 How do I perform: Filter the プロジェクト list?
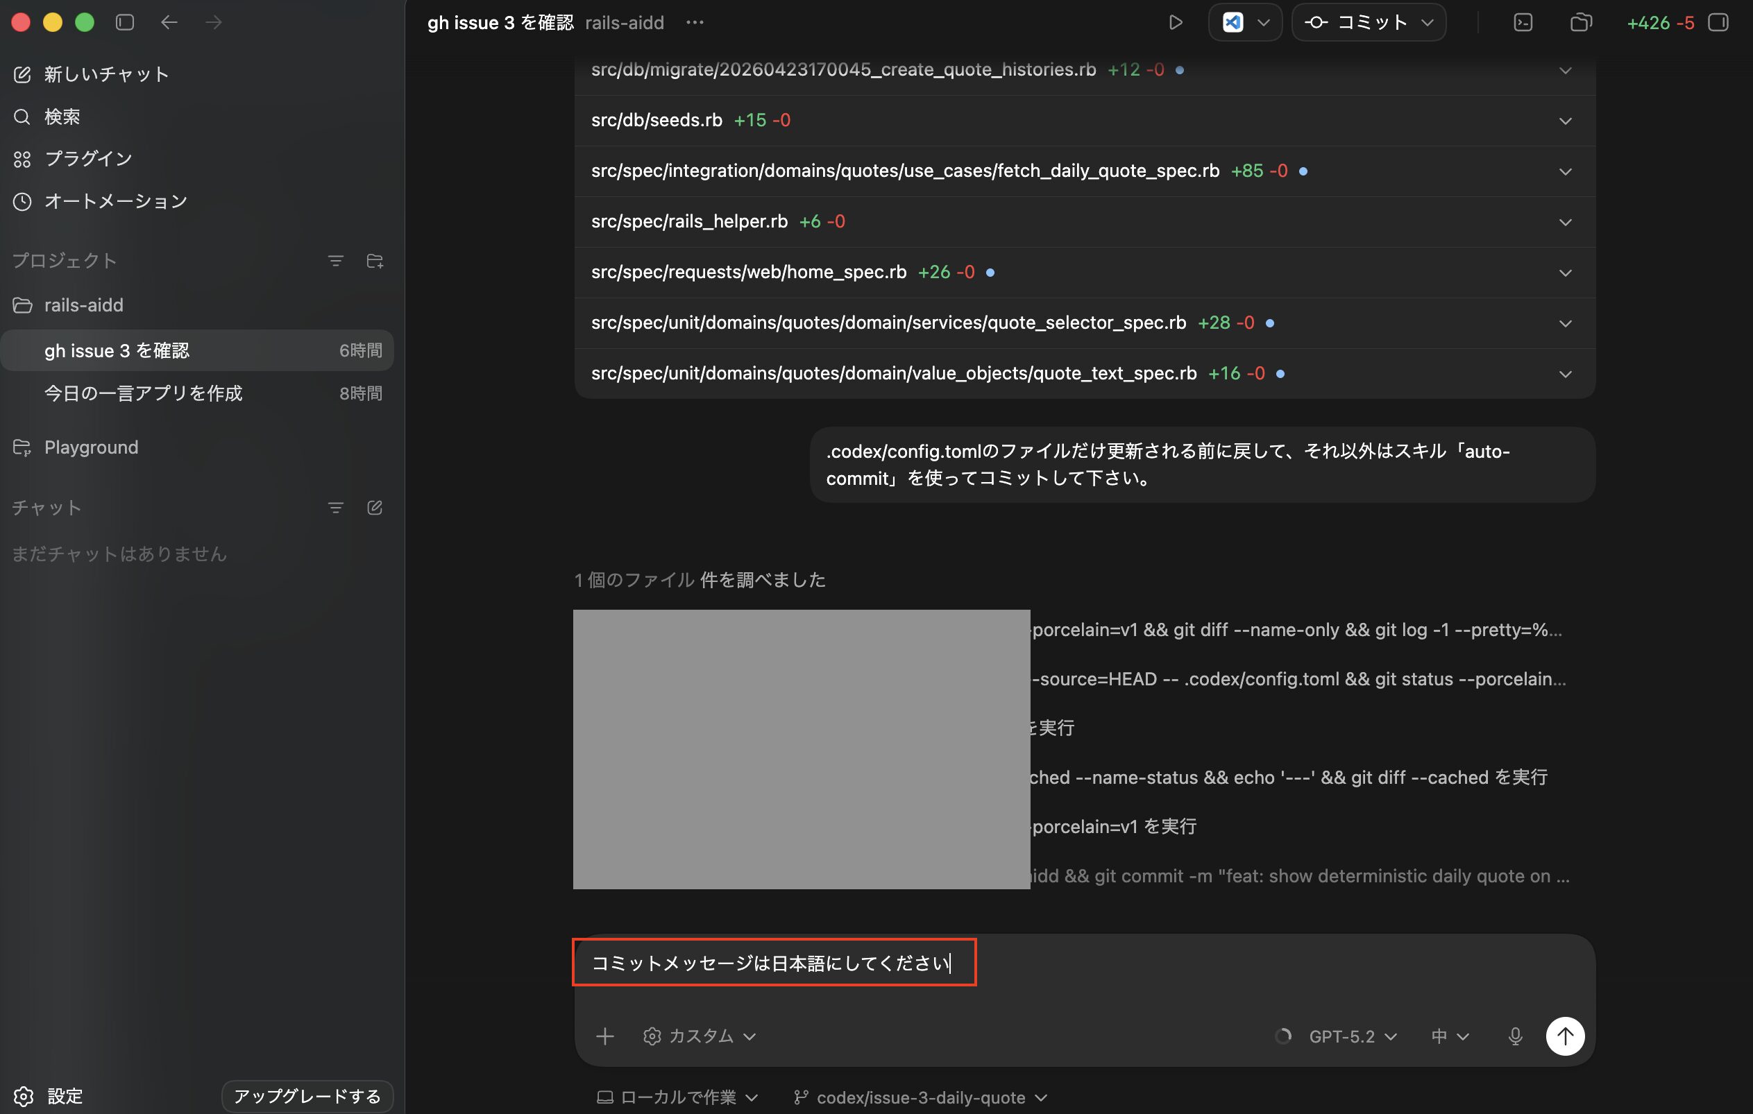(335, 261)
